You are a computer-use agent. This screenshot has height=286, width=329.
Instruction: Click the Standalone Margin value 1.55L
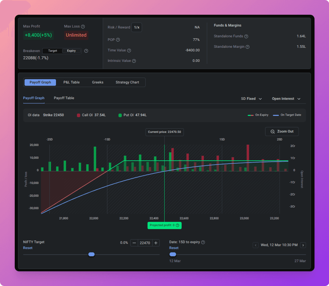(301, 46)
